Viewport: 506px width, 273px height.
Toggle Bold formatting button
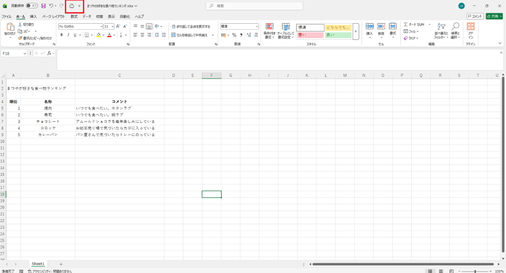62,35
